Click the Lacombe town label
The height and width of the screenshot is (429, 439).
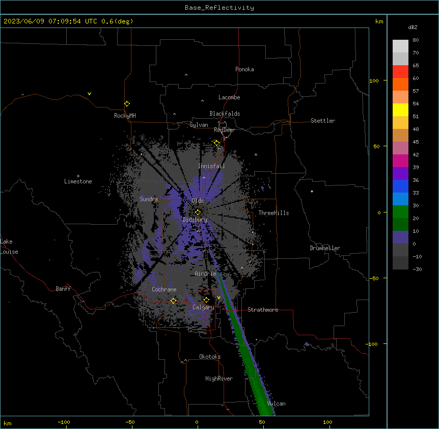point(229,97)
